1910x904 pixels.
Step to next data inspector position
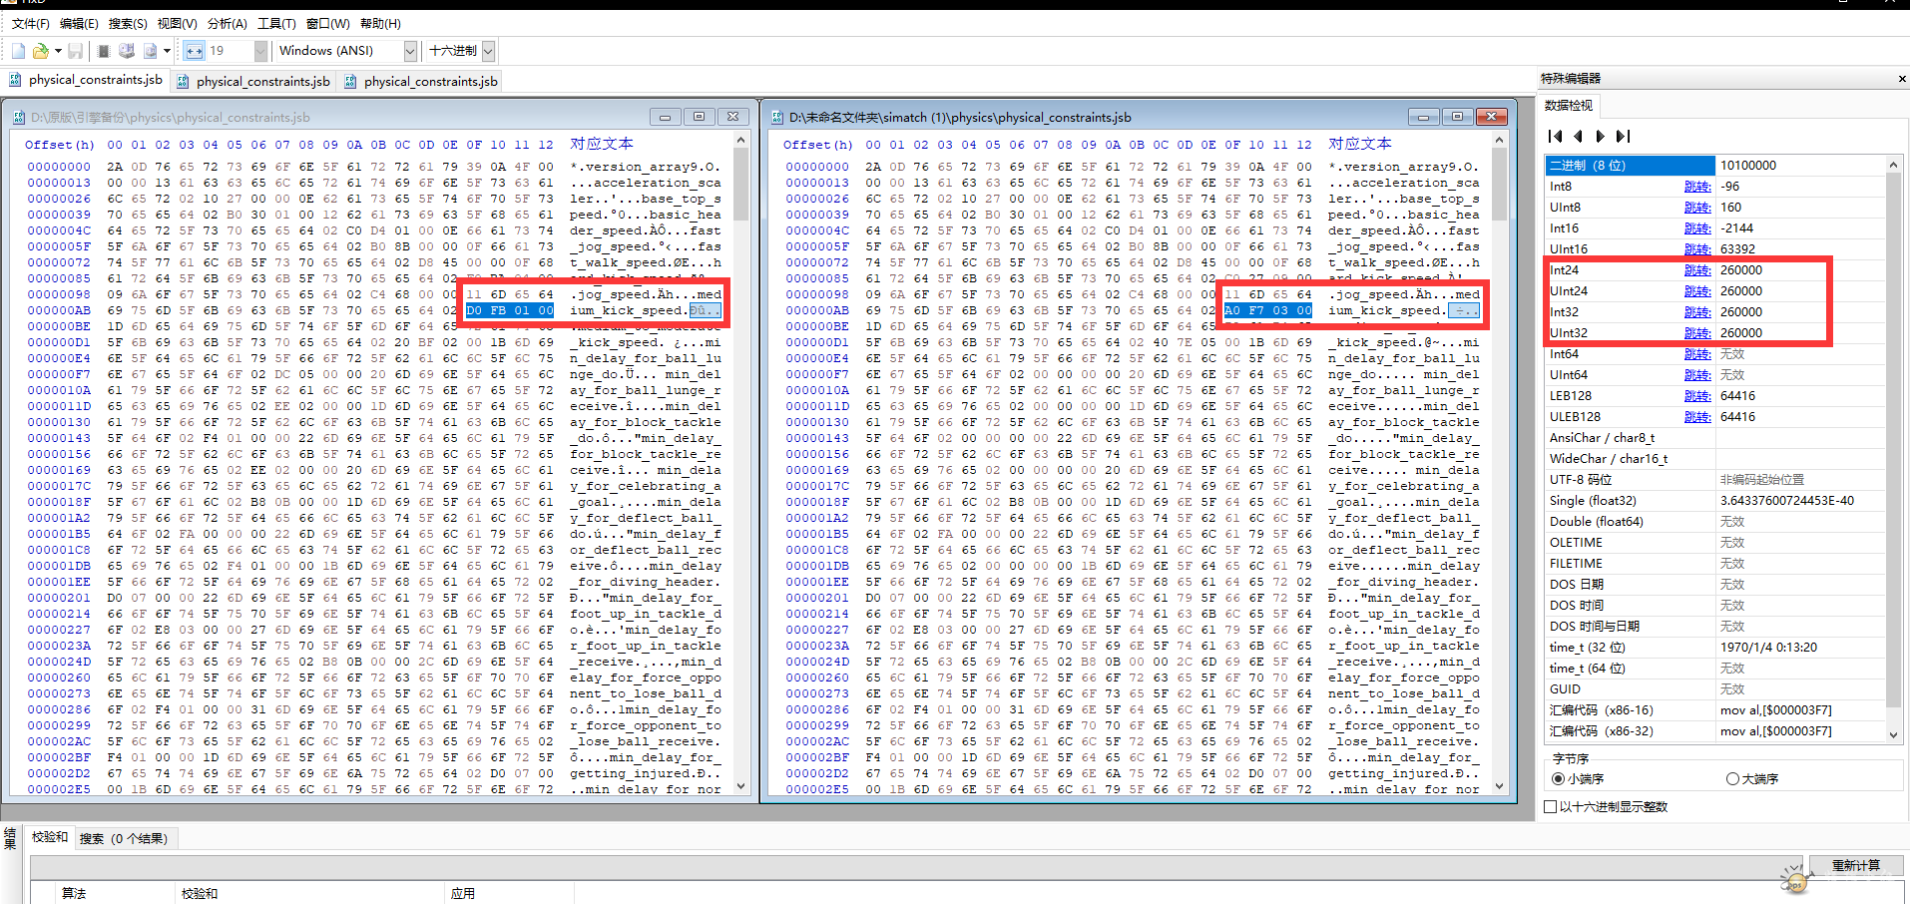click(x=1601, y=137)
